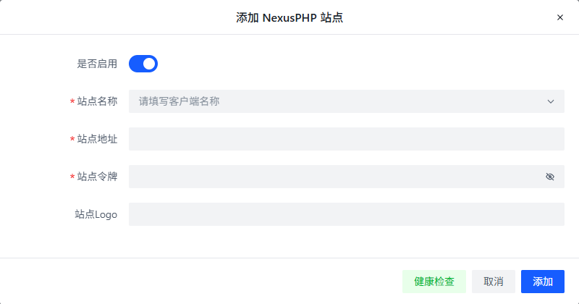Click the chevron arrow in 站点名称 field
This screenshot has width=579, height=304.
coord(551,101)
